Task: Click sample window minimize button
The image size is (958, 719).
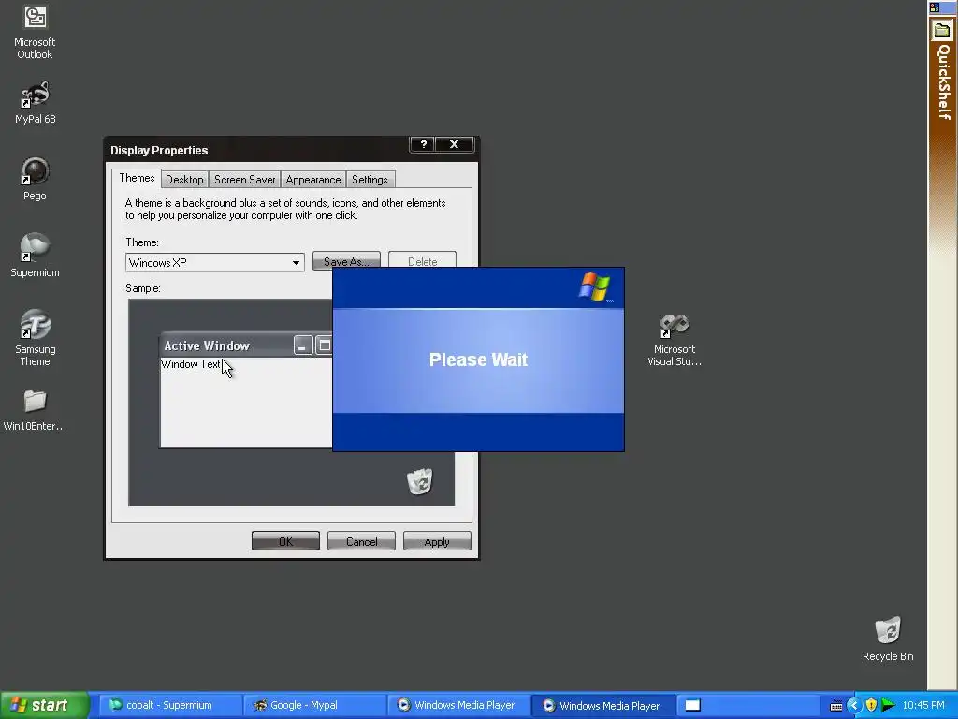Action: tap(303, 345)
